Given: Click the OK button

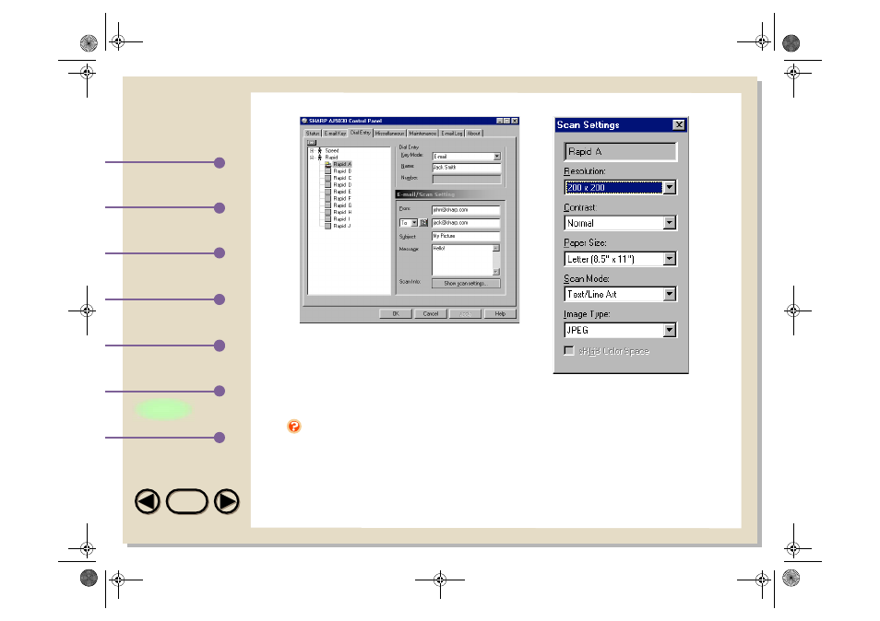Looking at the screenshot, I should 395,314.
